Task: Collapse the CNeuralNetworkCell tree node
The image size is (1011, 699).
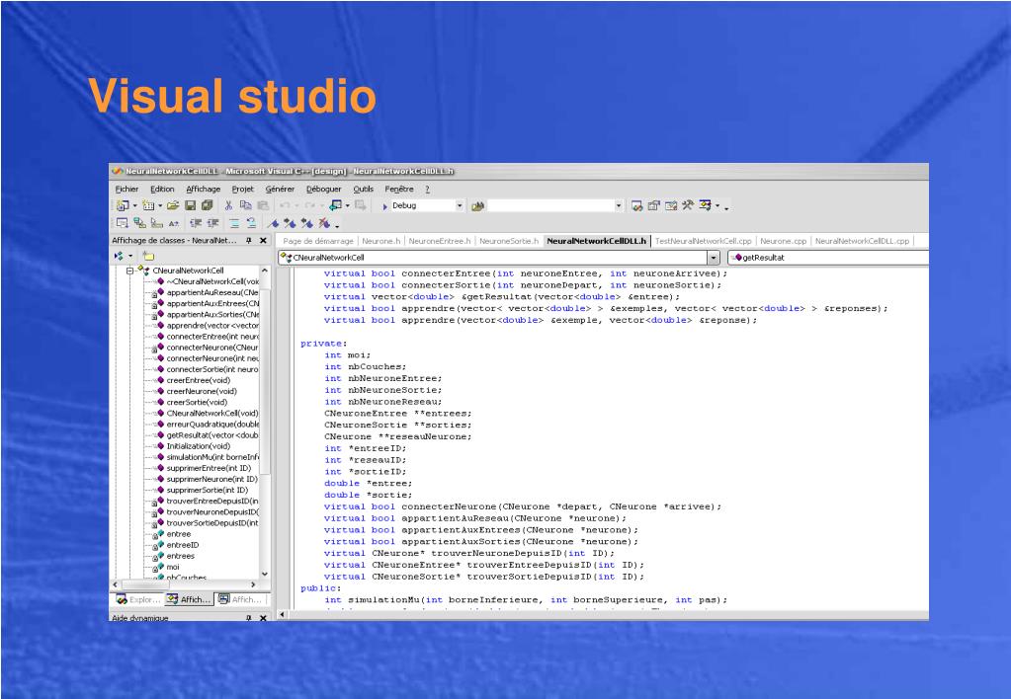Action: [129, 271]
